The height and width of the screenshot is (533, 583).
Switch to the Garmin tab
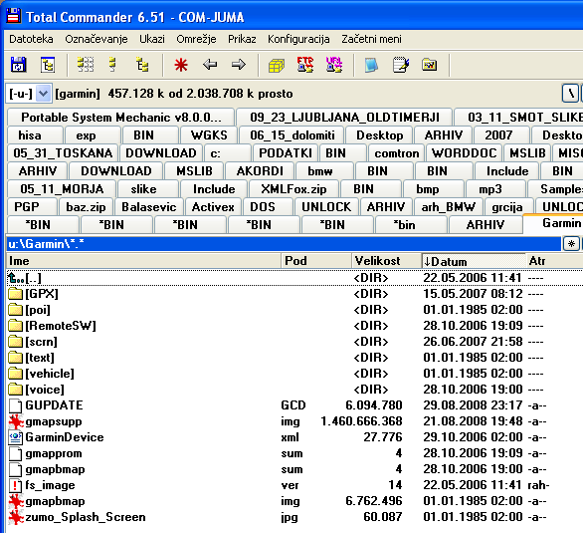553,223
